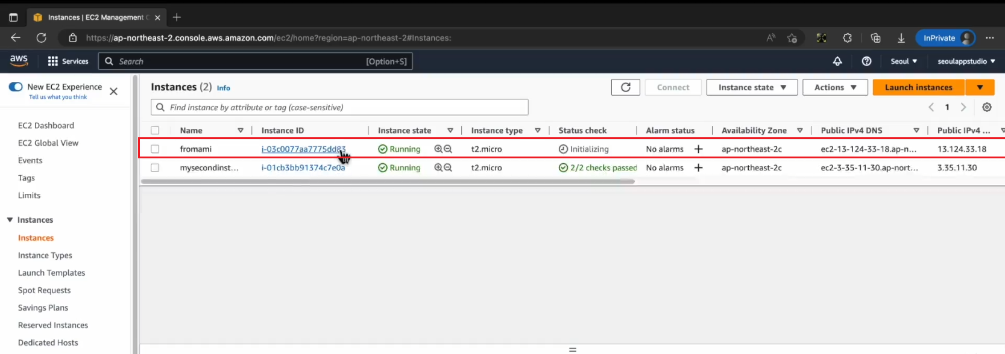Open Savings Plans in sidebar
The height and width of the screenshot is (354, 1005).
(43, 308)
